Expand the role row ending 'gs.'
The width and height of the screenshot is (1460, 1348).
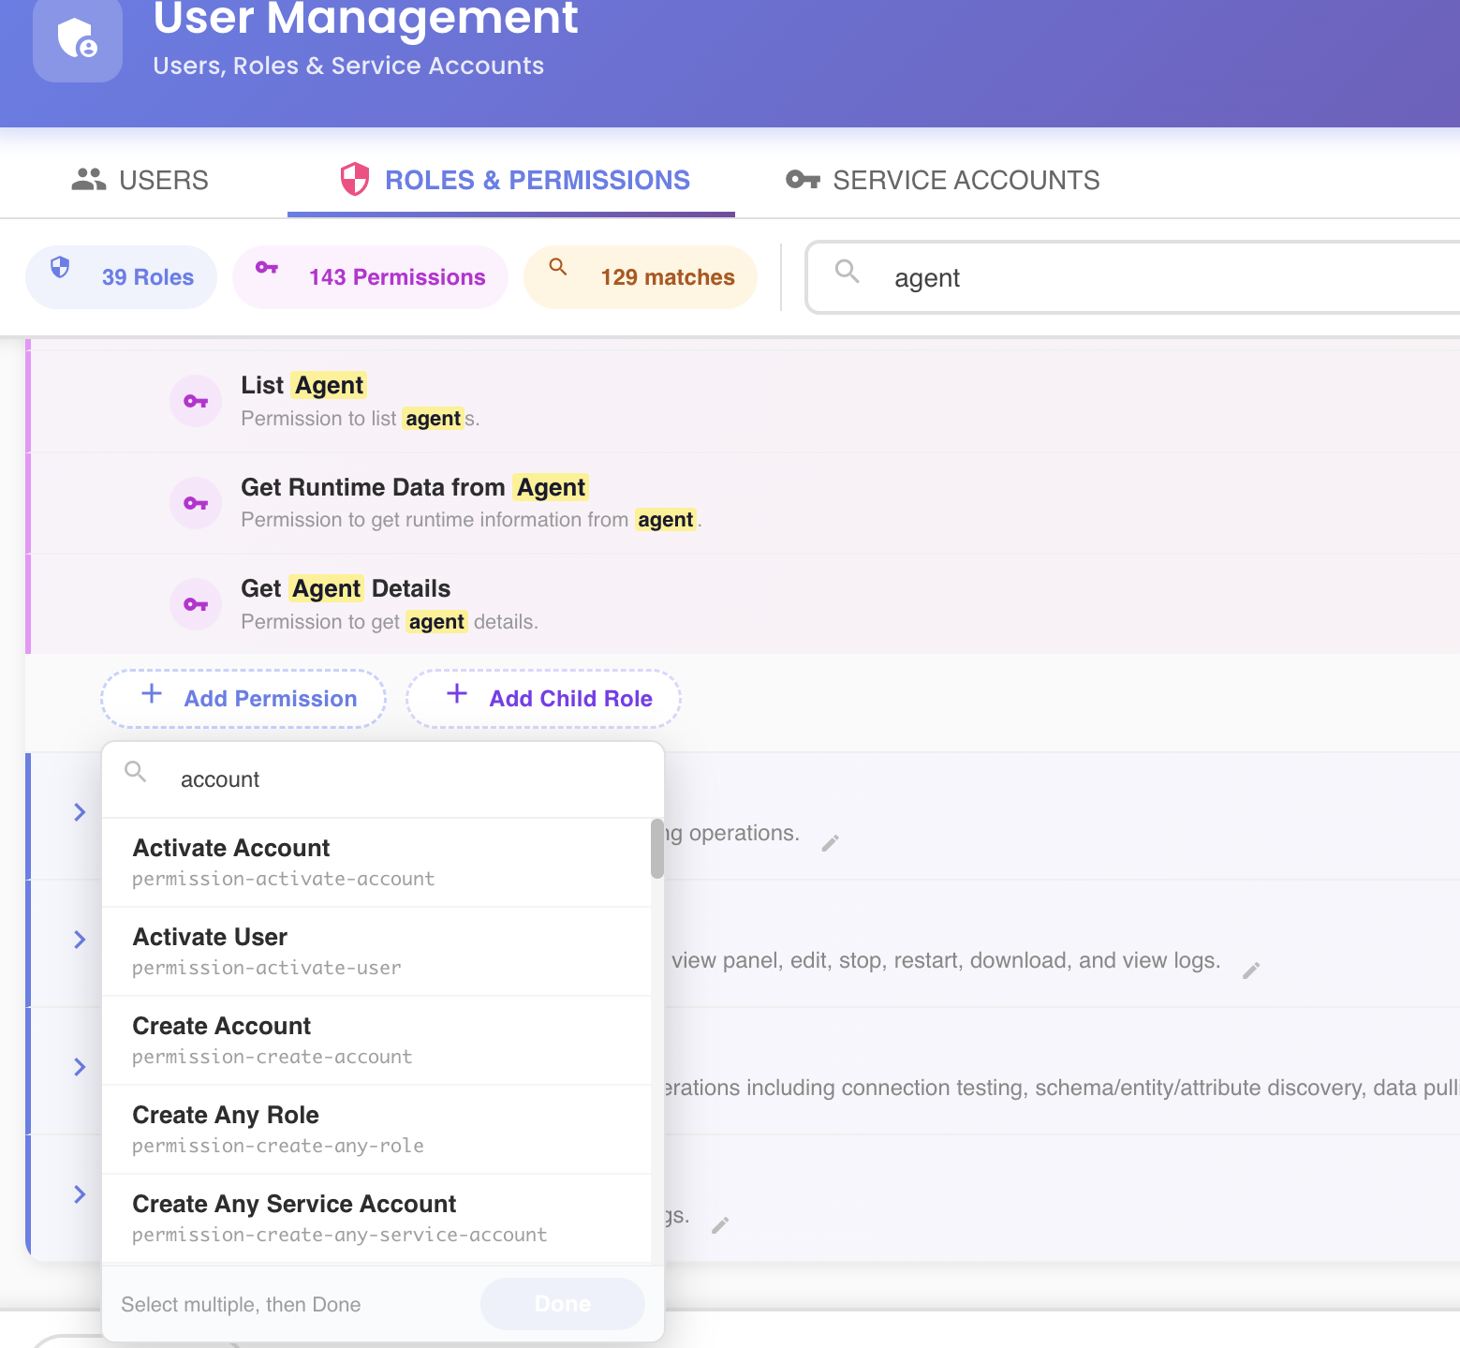(80, 1194)
